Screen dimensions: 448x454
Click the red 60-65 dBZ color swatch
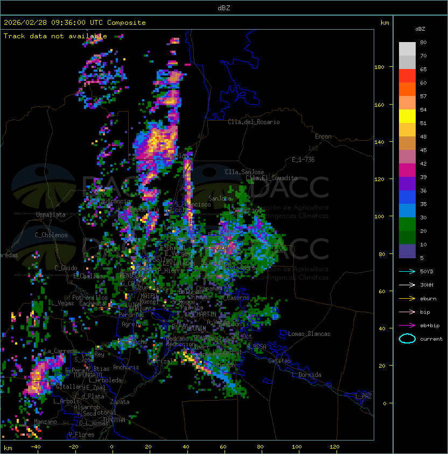coord(407,76)
